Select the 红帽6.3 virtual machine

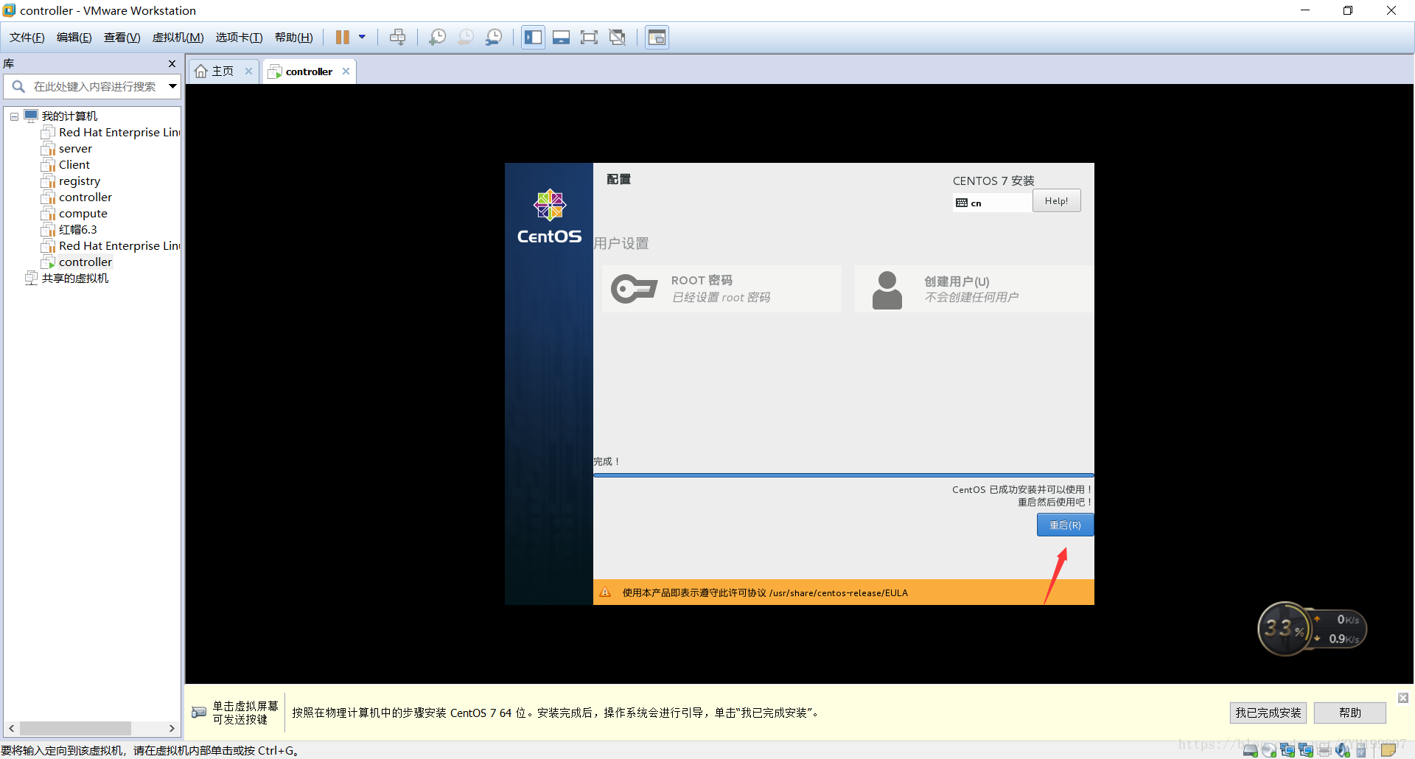point(69,230)
